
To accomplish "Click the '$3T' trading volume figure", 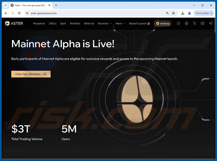I will (x=21, y=129).
